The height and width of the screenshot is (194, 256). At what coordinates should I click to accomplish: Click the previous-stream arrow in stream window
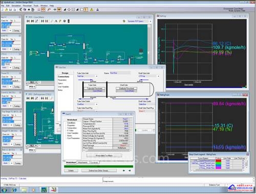click(124, 170)
